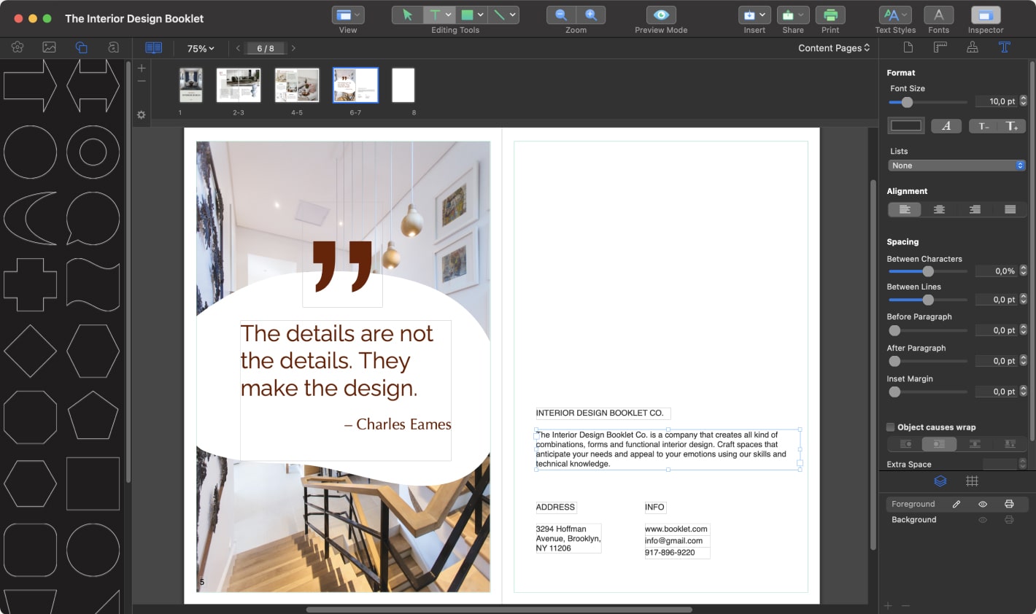Apply center paragraph alignment

(x=939, y=209)
